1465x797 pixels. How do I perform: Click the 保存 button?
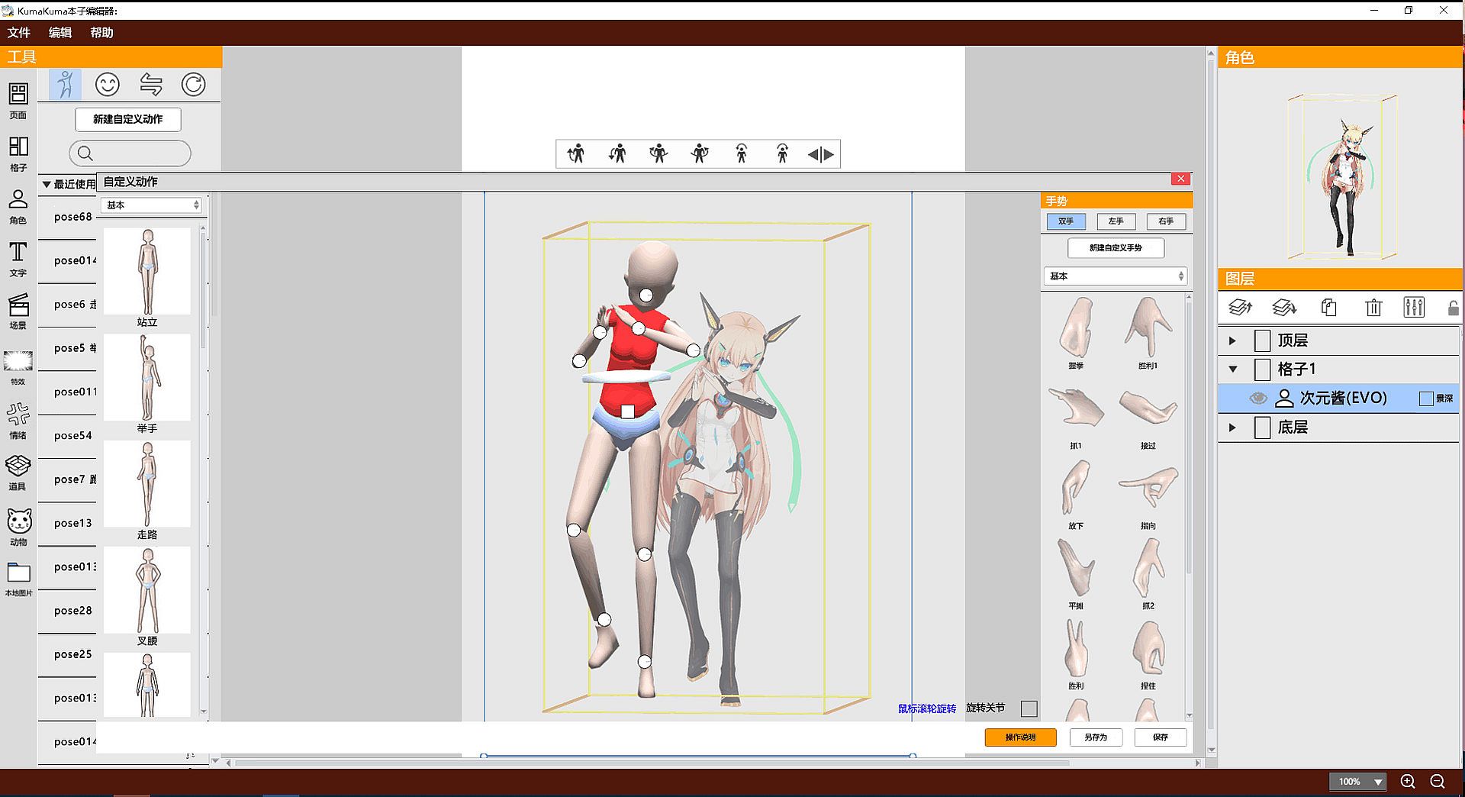[1160, 737]
